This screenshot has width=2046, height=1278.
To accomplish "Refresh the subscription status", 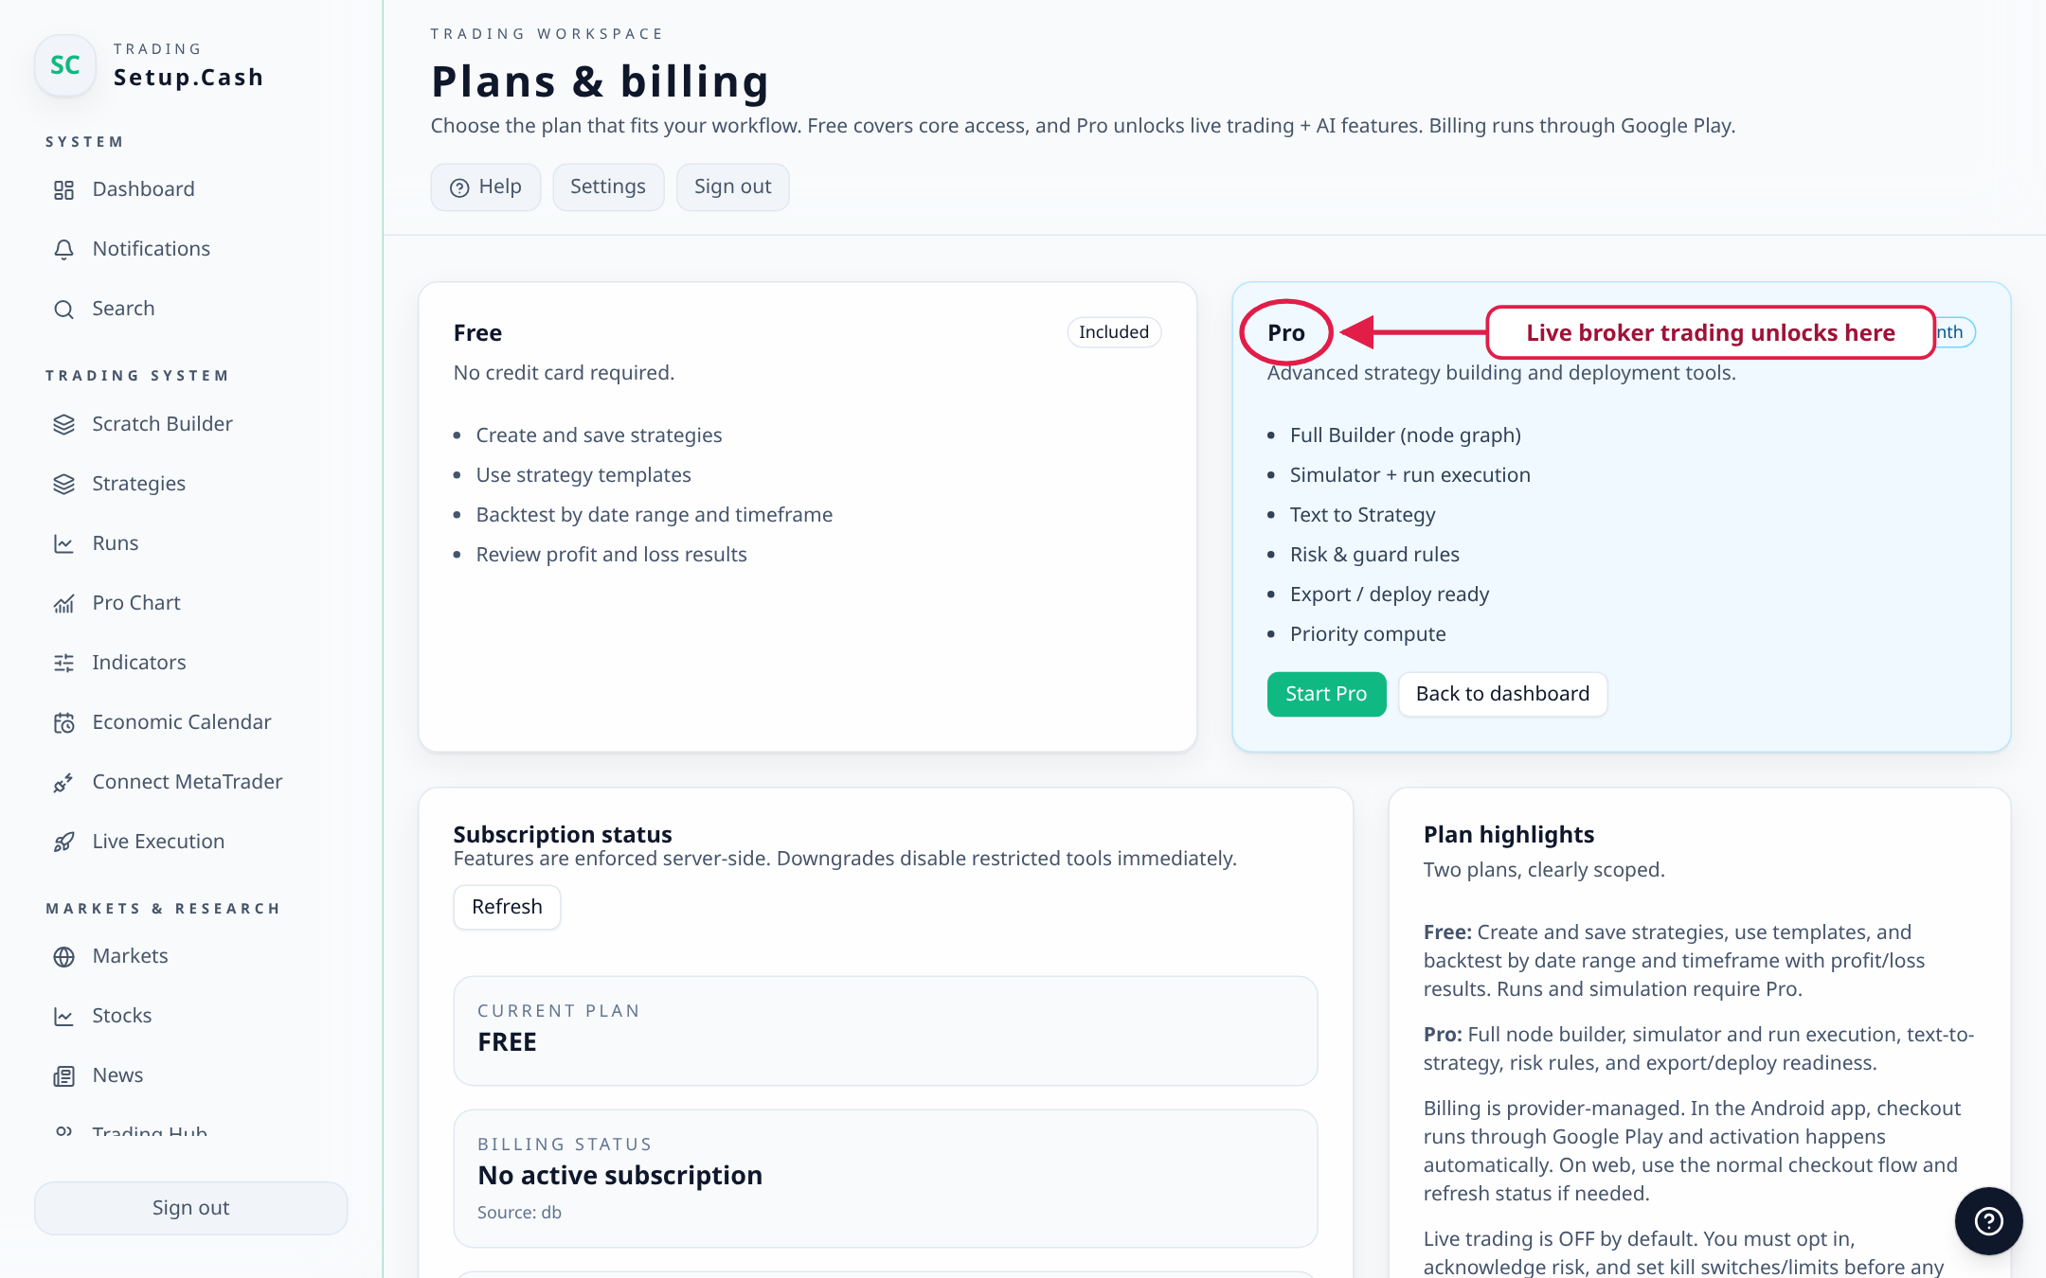I will [507, 907].
